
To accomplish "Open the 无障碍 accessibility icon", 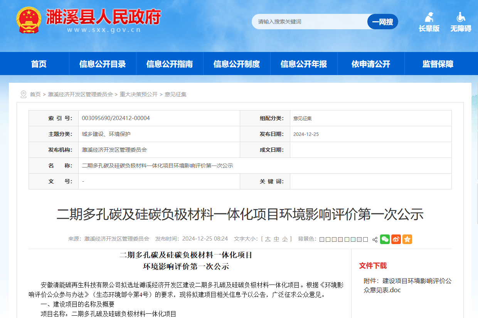I will coord(461,22).
